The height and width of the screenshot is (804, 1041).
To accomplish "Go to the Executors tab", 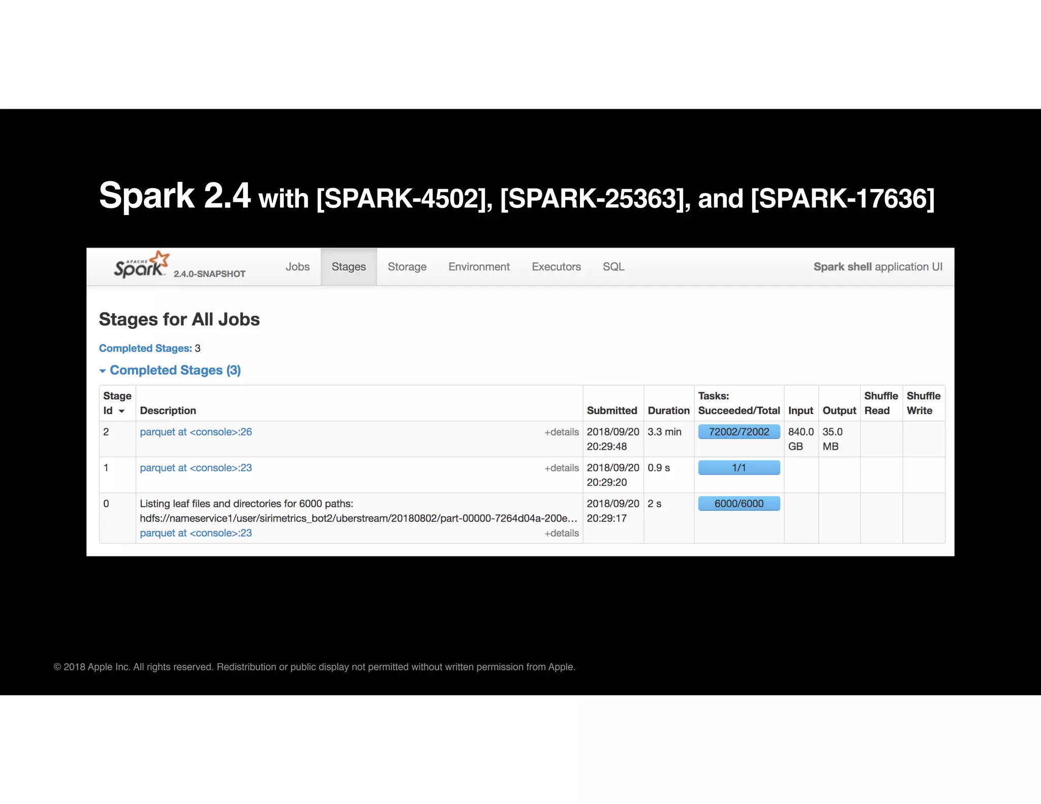I will coord(556,267).
